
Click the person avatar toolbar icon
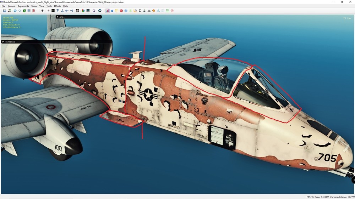click(9, 11)
